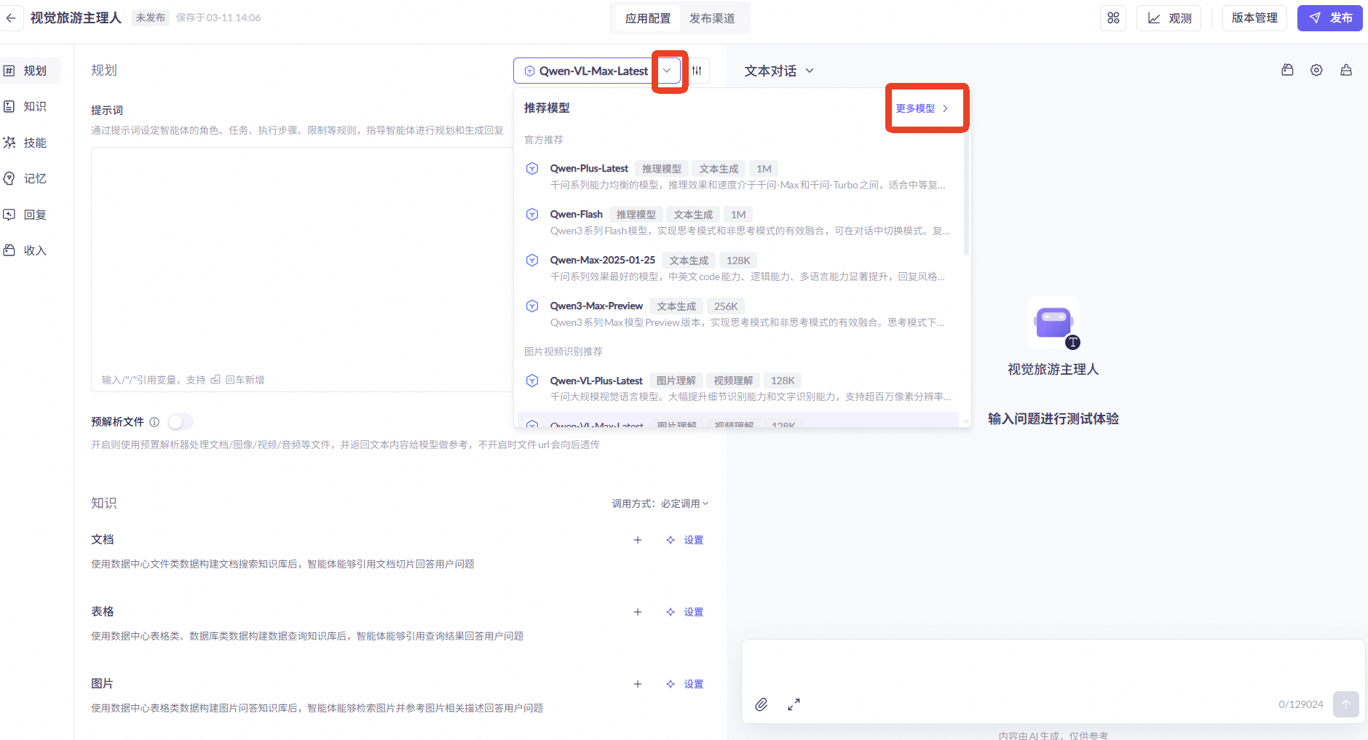Click the wallet-shaped icon in chat header
1368x740 pixels.
(1287, 71)
